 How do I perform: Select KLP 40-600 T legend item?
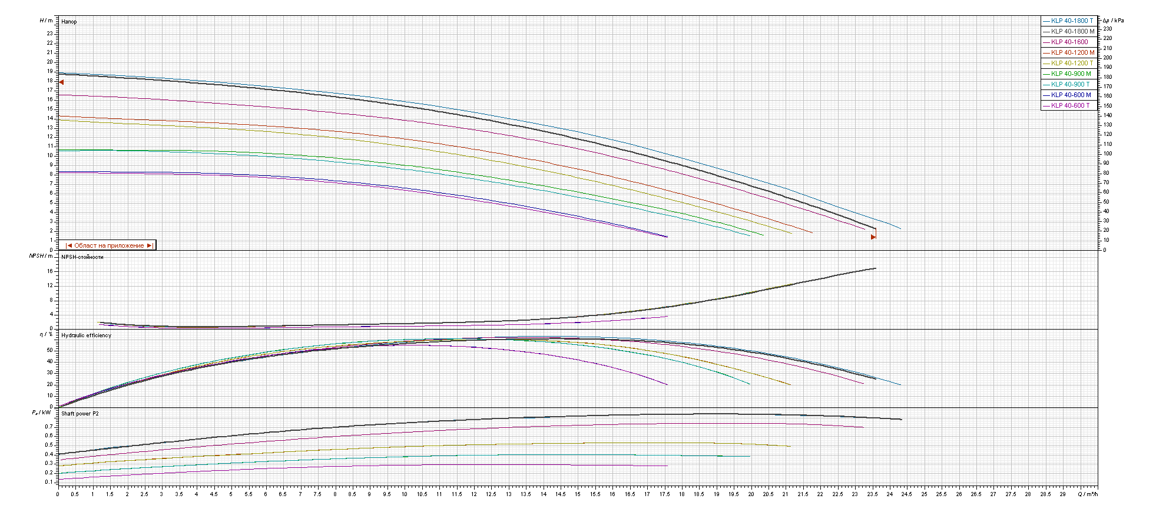1070,105
